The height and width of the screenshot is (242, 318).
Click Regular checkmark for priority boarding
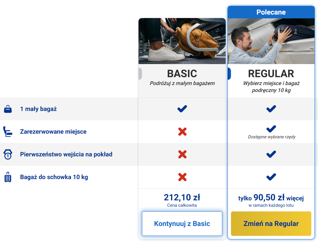271,154
